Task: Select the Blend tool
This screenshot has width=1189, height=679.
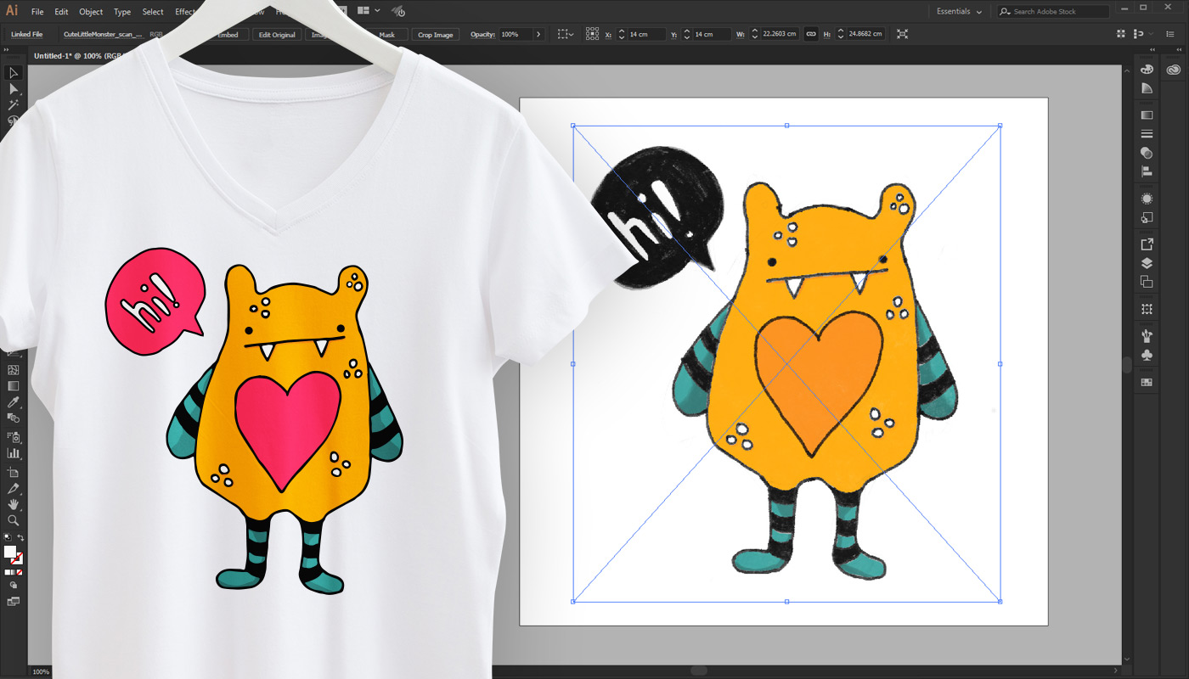Action: point(14,418)
